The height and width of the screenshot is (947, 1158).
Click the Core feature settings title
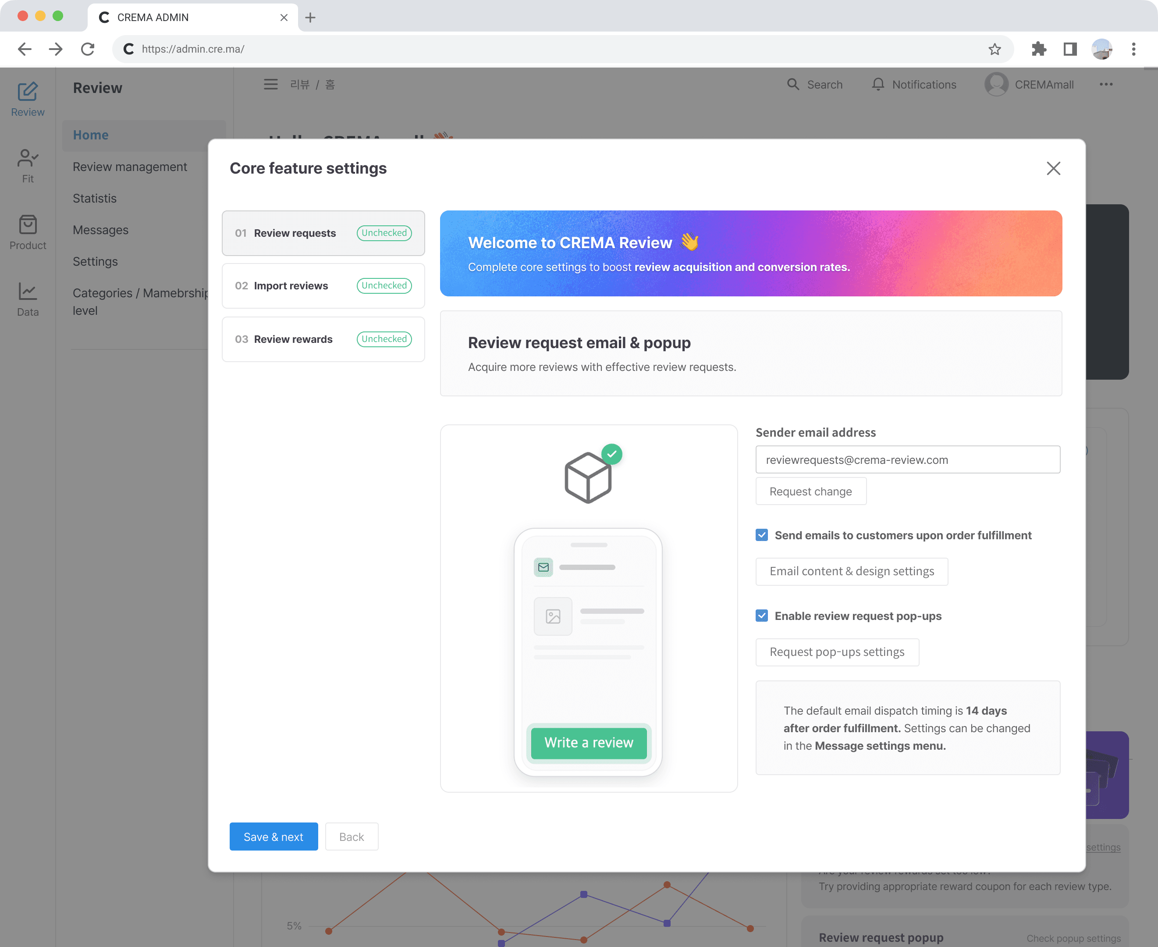tap(308, 168)
